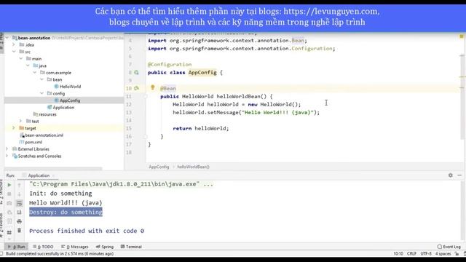Fold helloWorldBean method at line 11
This screenshot has width=466, height=262.
pyautogui.click(x=146, y=96)
